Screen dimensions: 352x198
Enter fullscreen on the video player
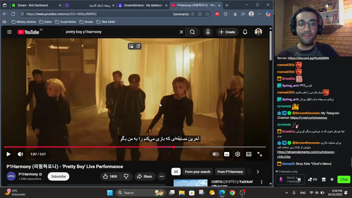tap(260, 154)
